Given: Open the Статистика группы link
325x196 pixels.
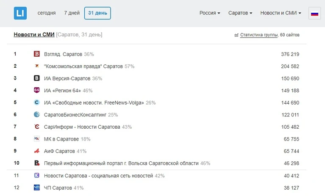Looking at the screenshot, I should tap(259, 35).
